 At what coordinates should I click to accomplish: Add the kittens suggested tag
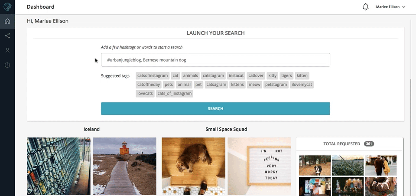click(237, 85)
